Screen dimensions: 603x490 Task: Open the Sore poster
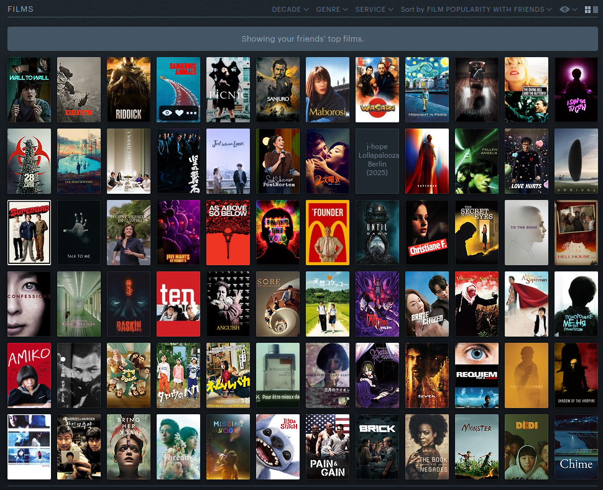pyautogui.click(x=278, y=304)
